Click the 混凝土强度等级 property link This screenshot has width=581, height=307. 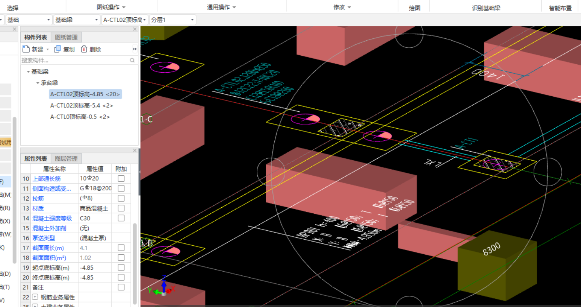click(52, 218)
